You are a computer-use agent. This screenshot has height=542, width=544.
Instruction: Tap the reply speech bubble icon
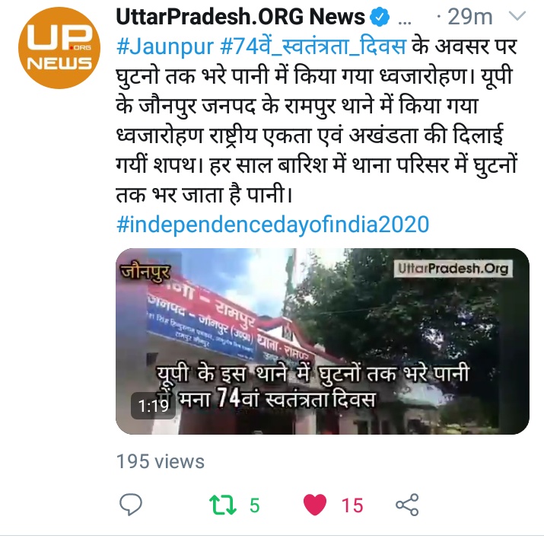[131, 505]
